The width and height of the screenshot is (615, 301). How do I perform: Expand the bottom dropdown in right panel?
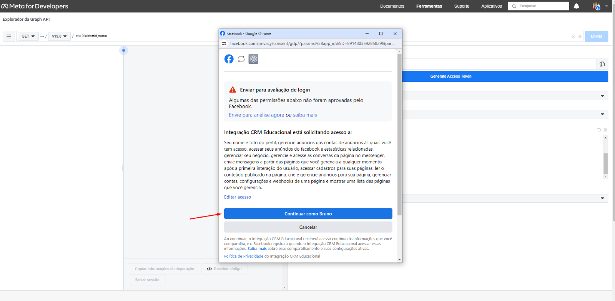click(x=602, y=198)
